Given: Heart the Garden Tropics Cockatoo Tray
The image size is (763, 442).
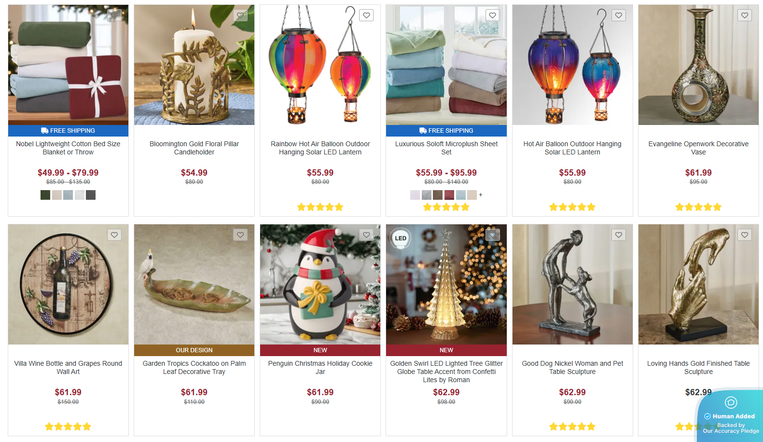Looking at the screenshot, I should tap(240, 235).
